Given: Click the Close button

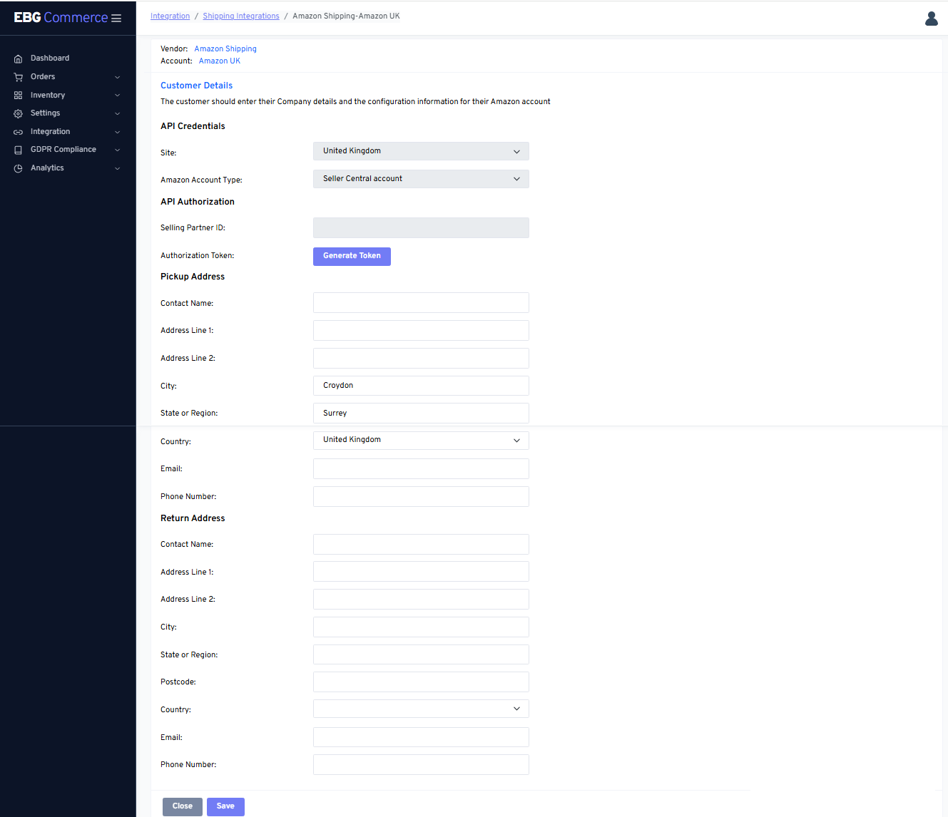Looking at the screenshot, I should coord(183,806).
